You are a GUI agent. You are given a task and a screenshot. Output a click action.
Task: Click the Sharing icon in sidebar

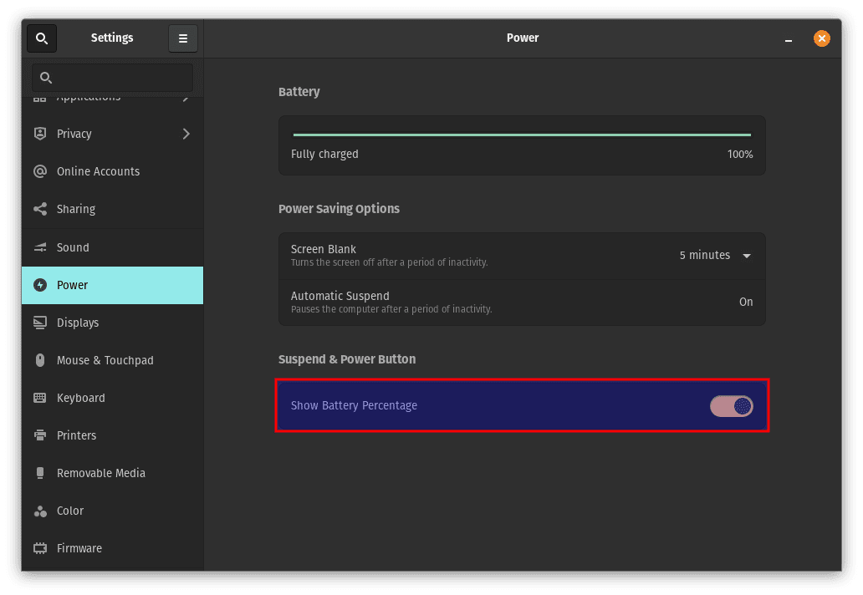coord(40,209)
